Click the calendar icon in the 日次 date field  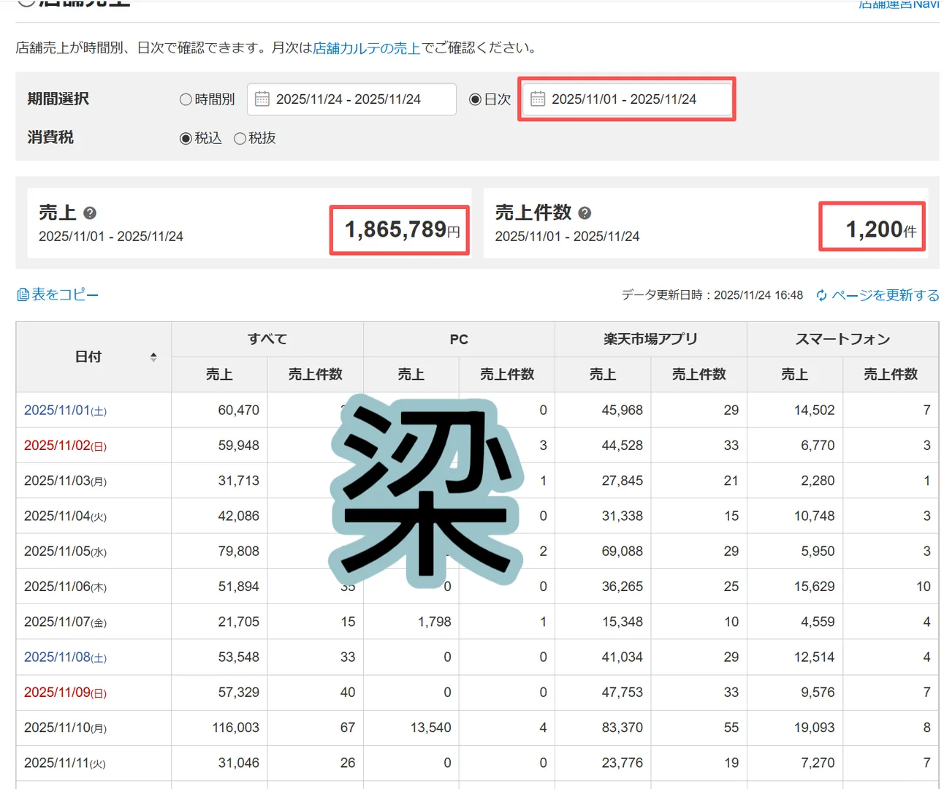point(538,99)
